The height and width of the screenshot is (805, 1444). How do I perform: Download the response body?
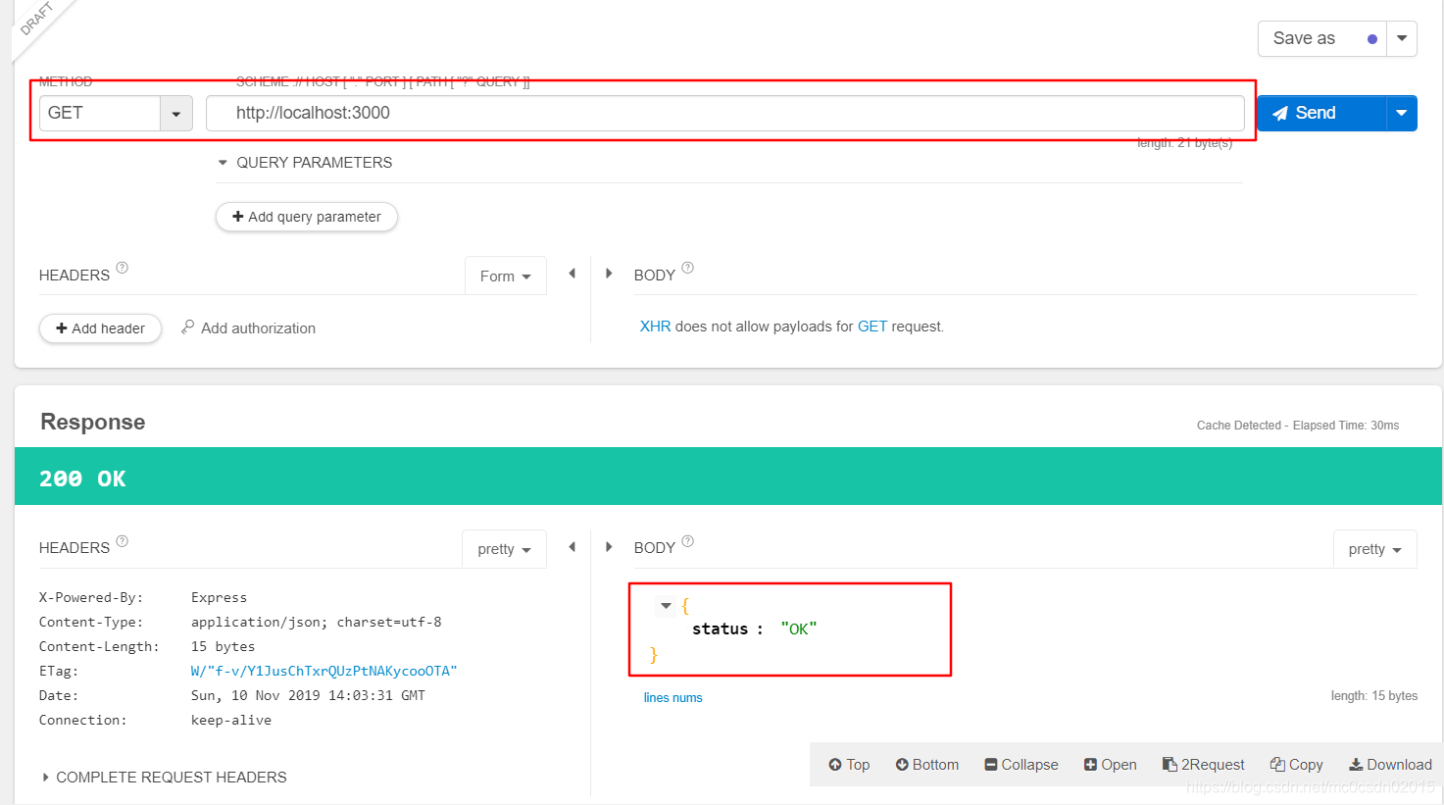click(1390, 765)
